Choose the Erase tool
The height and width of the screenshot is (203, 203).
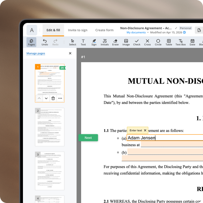115,42
